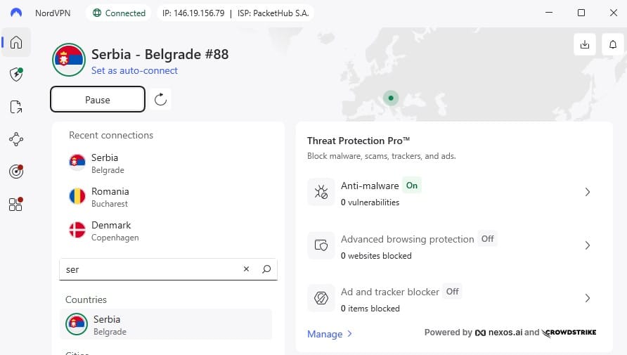This screenshot has height=355, width=627.
Task: Open the Home tab in sidebar
Action: (x=16, y=42)
